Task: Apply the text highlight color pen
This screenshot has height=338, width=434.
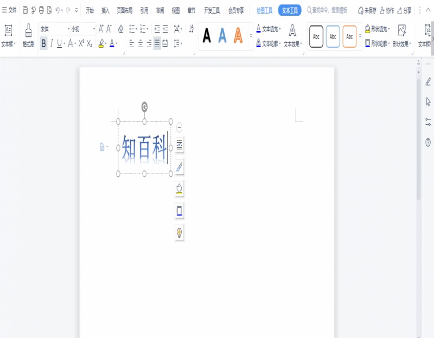Action: click(101, 43)
